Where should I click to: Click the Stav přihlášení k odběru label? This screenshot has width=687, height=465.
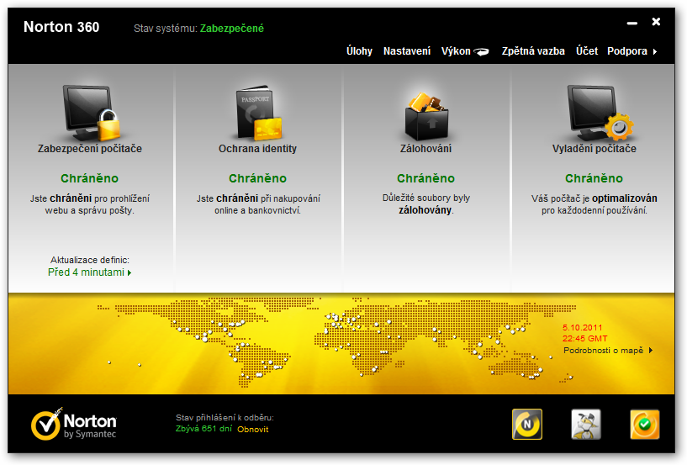(225, 418)
